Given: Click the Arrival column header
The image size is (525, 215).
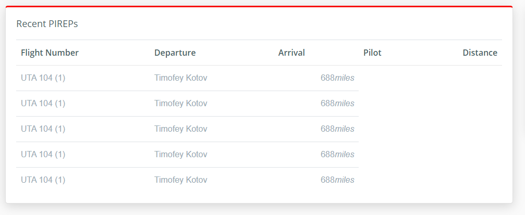Looking at the screenshot, I should [x=291, y=53].
